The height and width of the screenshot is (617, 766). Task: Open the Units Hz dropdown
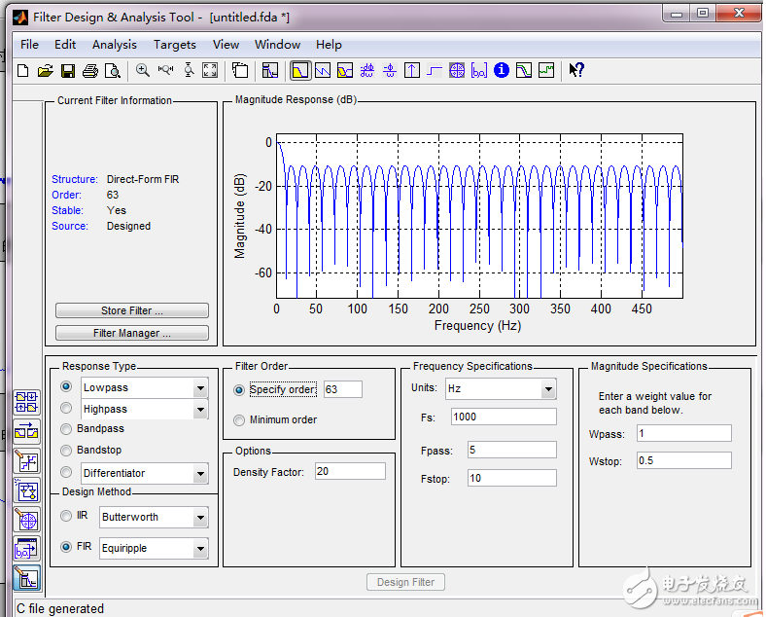point(548,389)
